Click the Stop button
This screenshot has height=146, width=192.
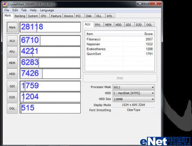click(x=120, y=78)
